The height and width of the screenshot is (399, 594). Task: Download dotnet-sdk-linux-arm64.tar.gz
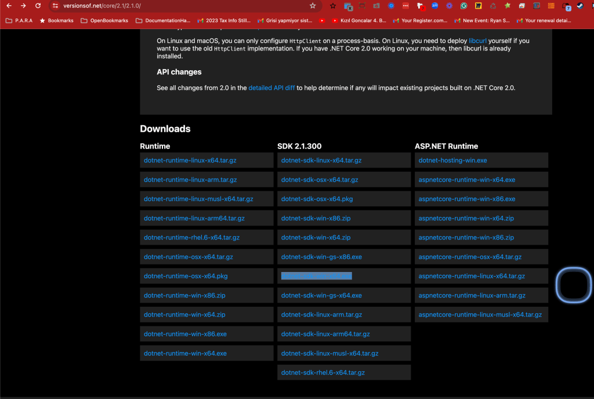click(325, 334)
